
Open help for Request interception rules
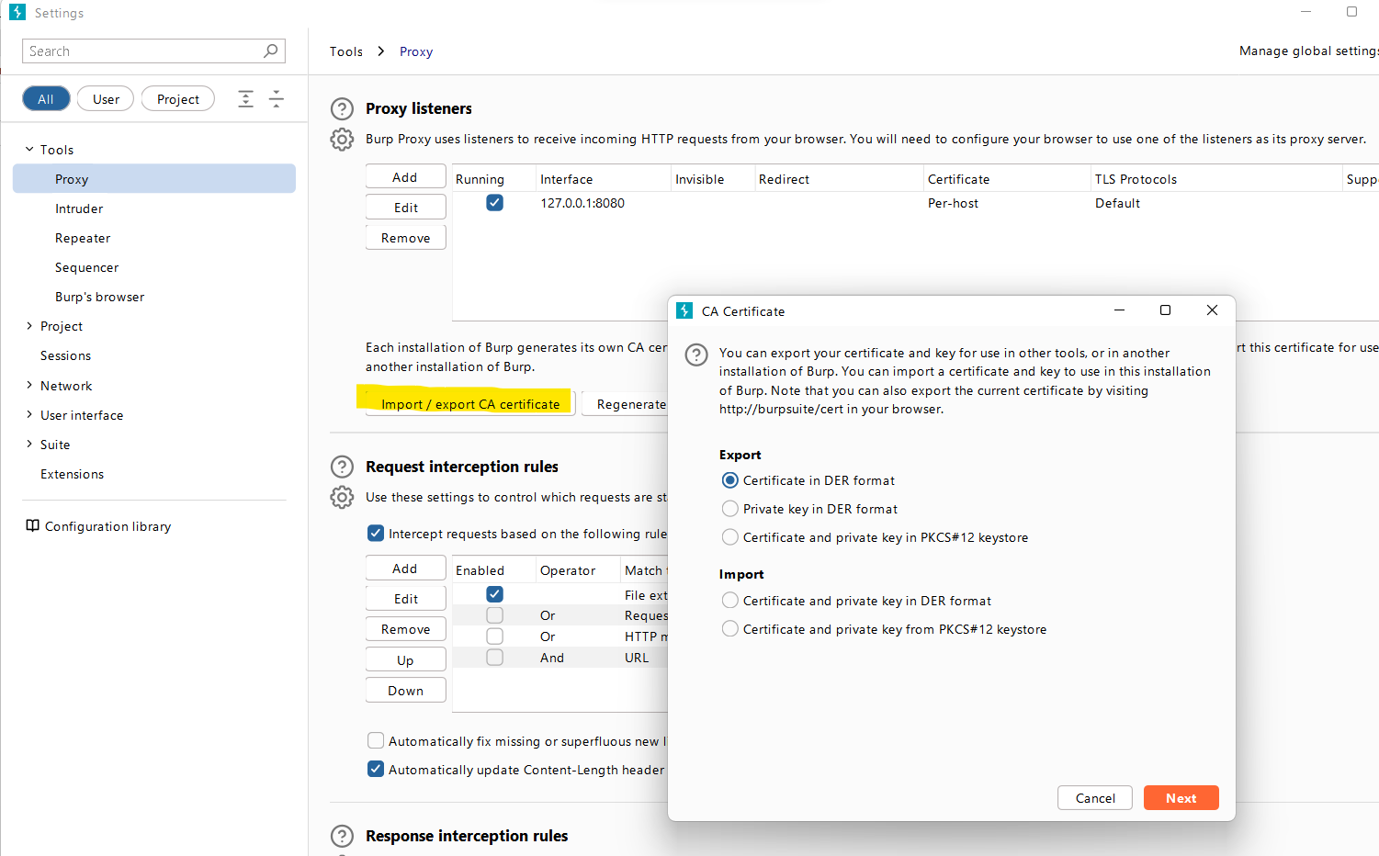(x=342, y=467)
